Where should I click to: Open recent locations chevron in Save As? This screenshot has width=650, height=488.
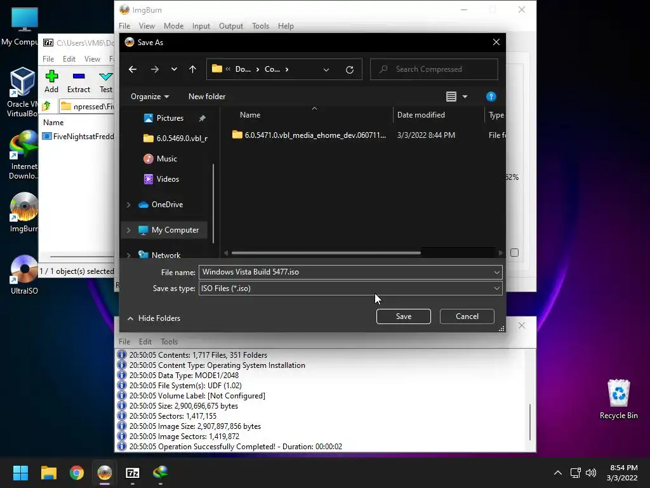pos(174,69)
